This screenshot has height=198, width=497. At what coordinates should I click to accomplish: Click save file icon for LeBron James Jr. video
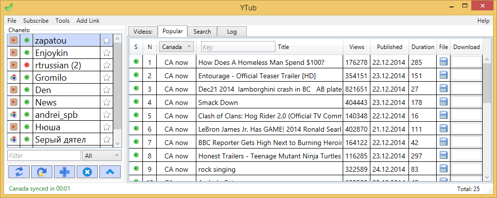coord(444,128)
